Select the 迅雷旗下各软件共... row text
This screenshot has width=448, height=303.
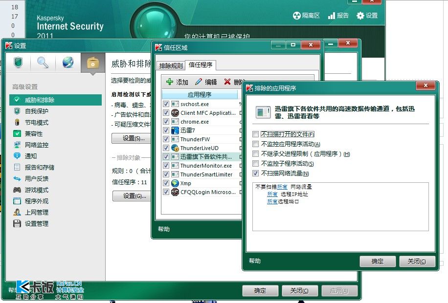coord(206,157)
